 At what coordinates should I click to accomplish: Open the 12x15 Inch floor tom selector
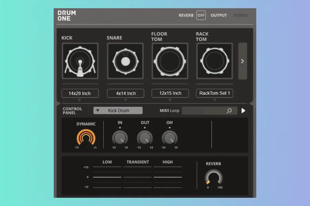(x=170, y=93)
